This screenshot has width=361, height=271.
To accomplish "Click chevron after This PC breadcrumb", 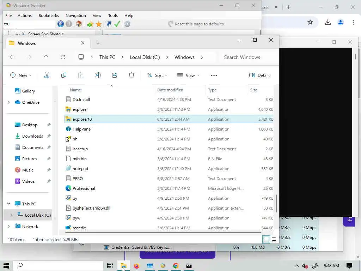I will 122,57.
